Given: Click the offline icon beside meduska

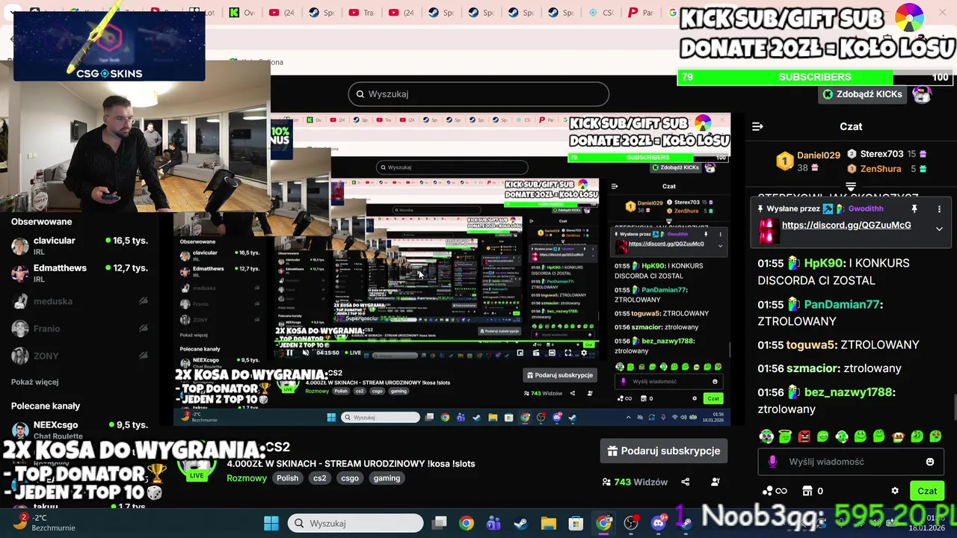Looking at the screenshot, I should (143, 301).
